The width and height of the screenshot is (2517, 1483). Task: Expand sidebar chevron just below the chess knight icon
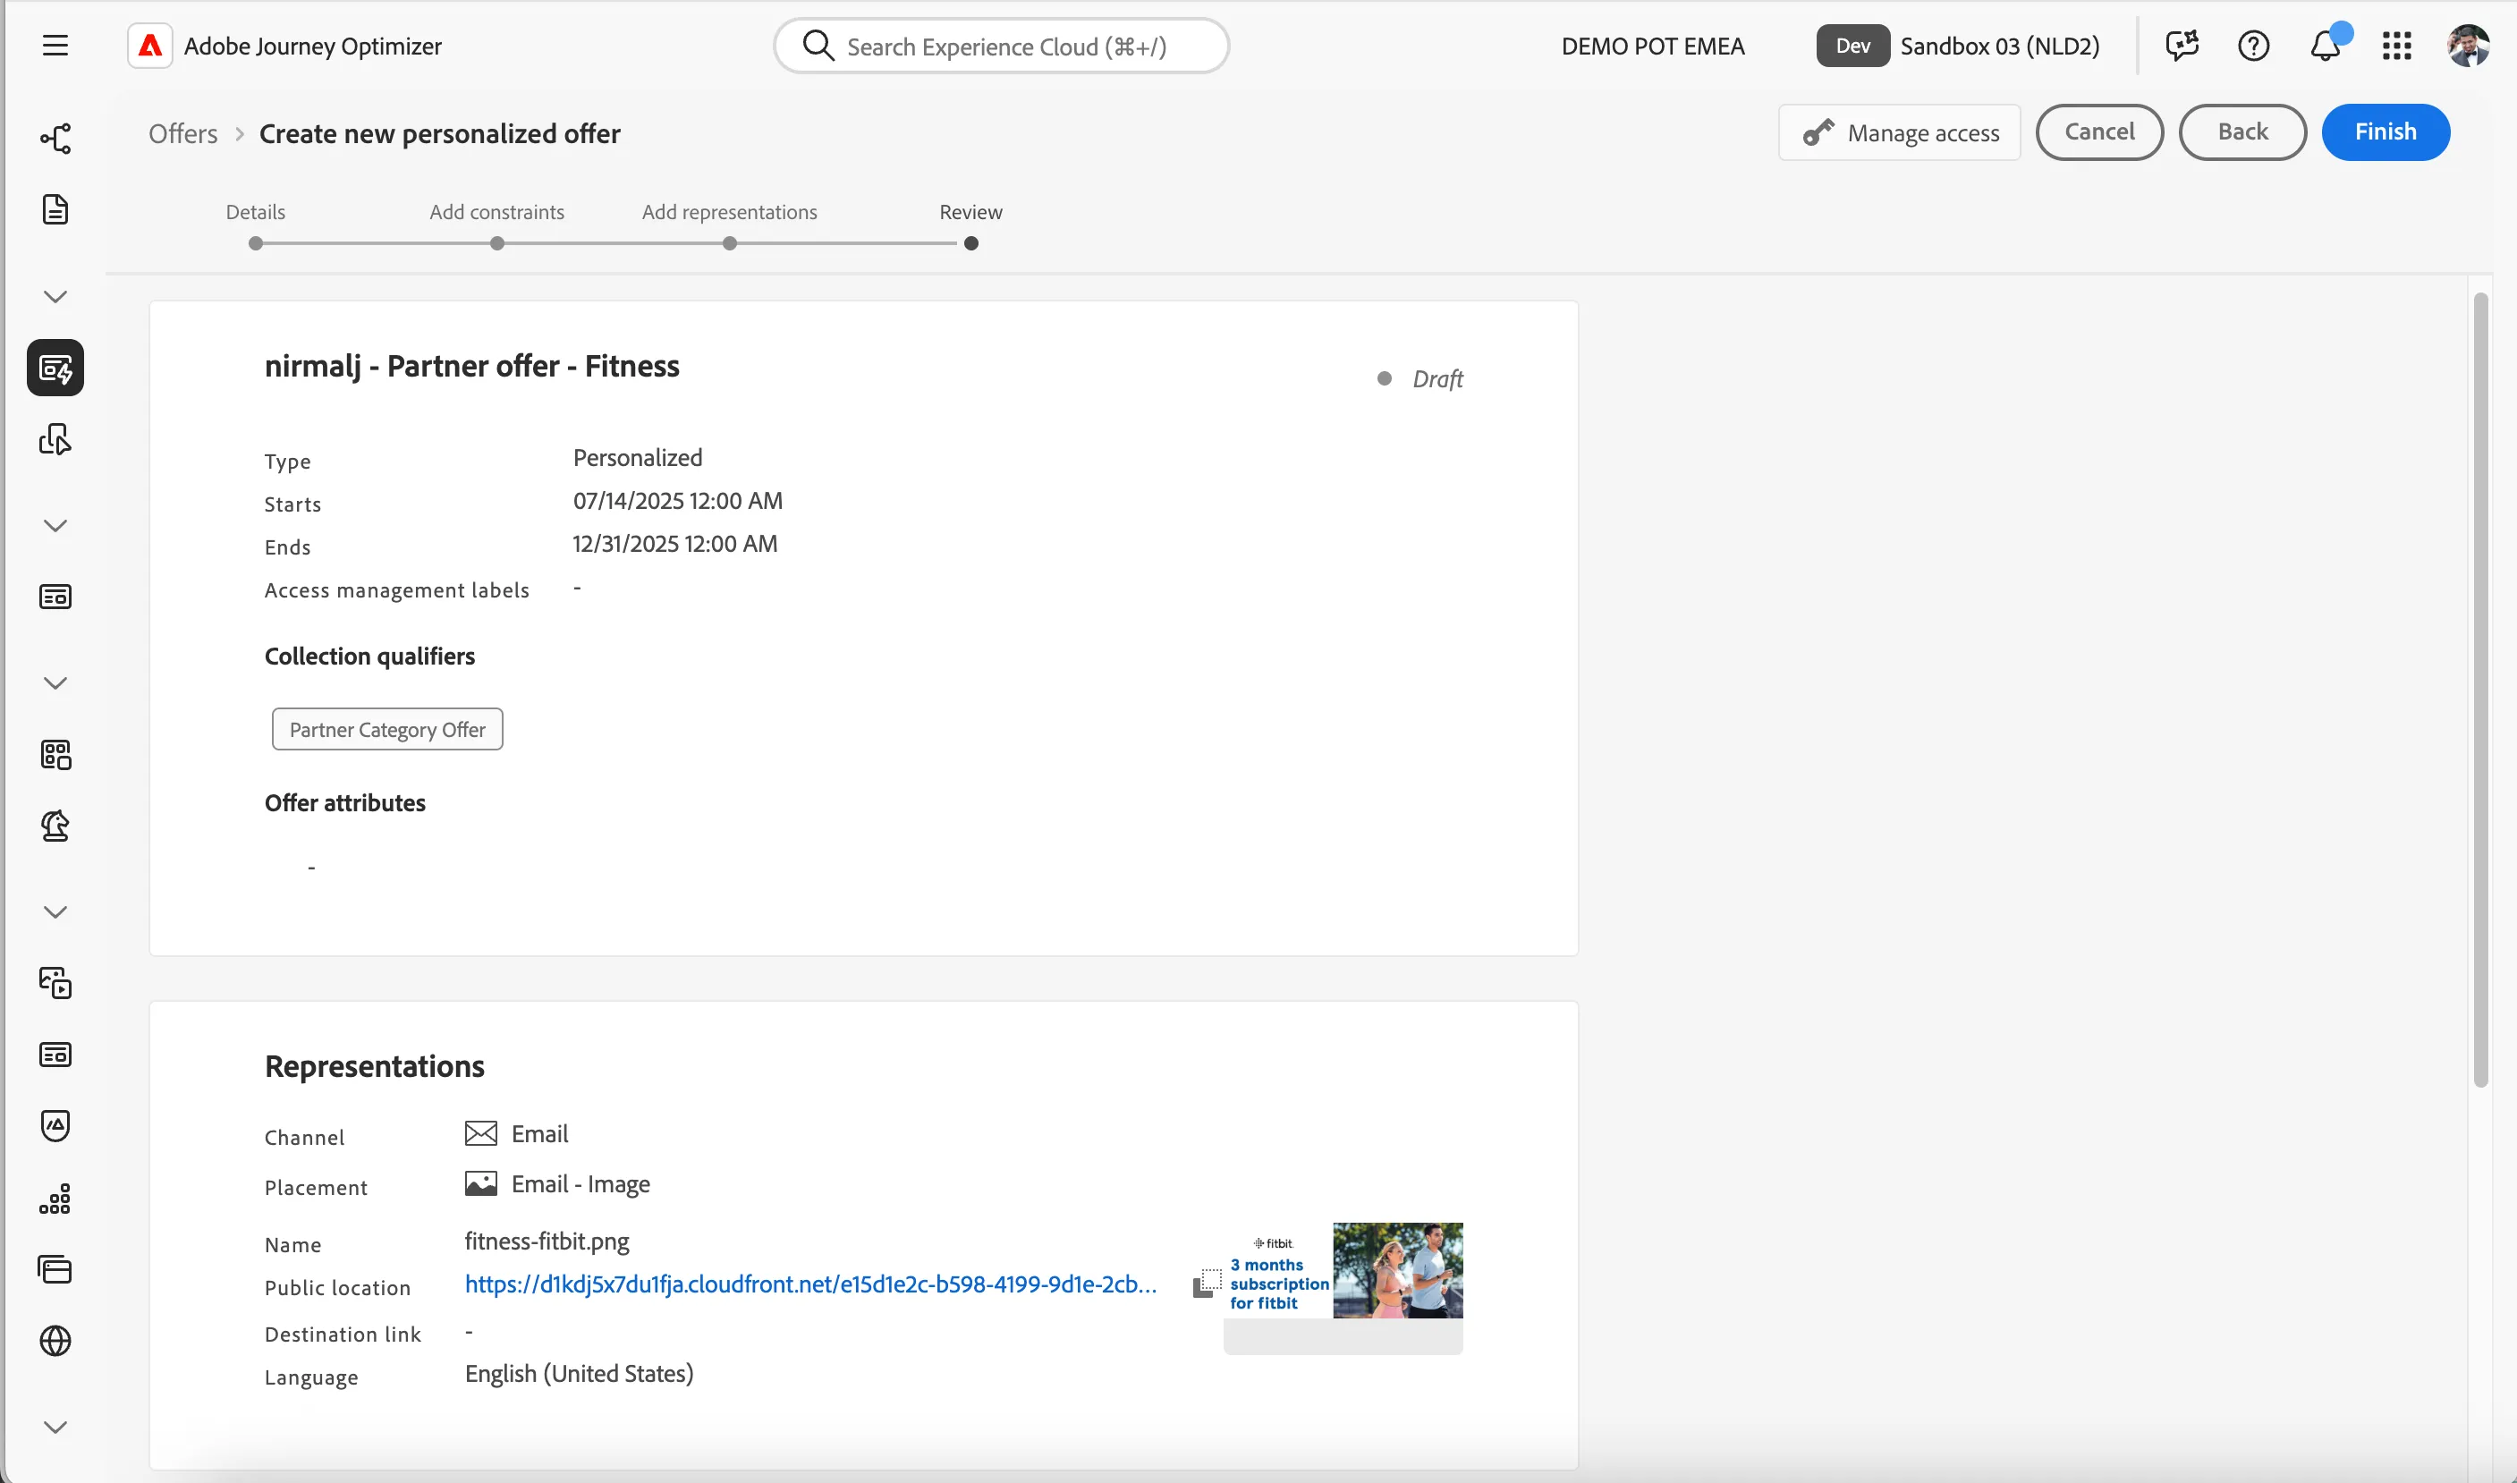[55, 912]
